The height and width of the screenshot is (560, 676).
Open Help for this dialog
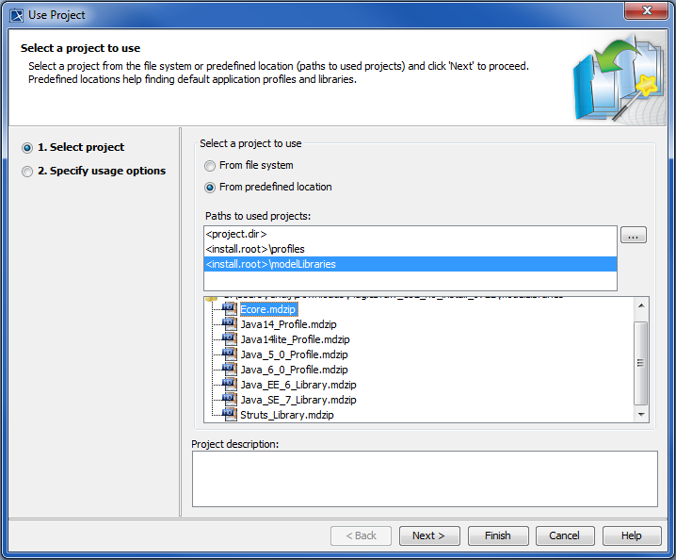tap(632, 535)
